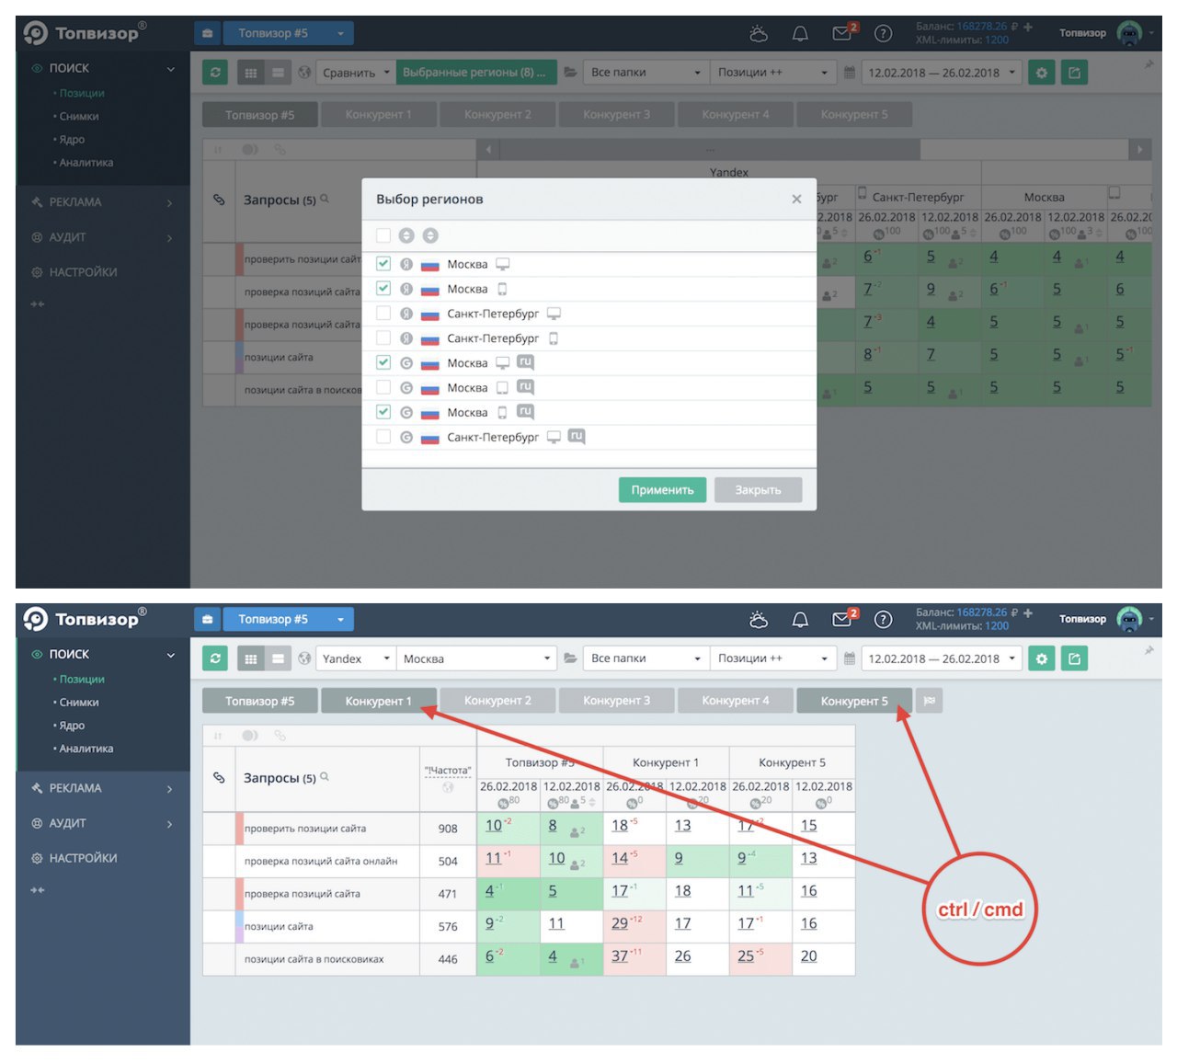Screen dimensions: 1177x1064
Task: Click Применить in the region dialog
Action: coord(662,490)
